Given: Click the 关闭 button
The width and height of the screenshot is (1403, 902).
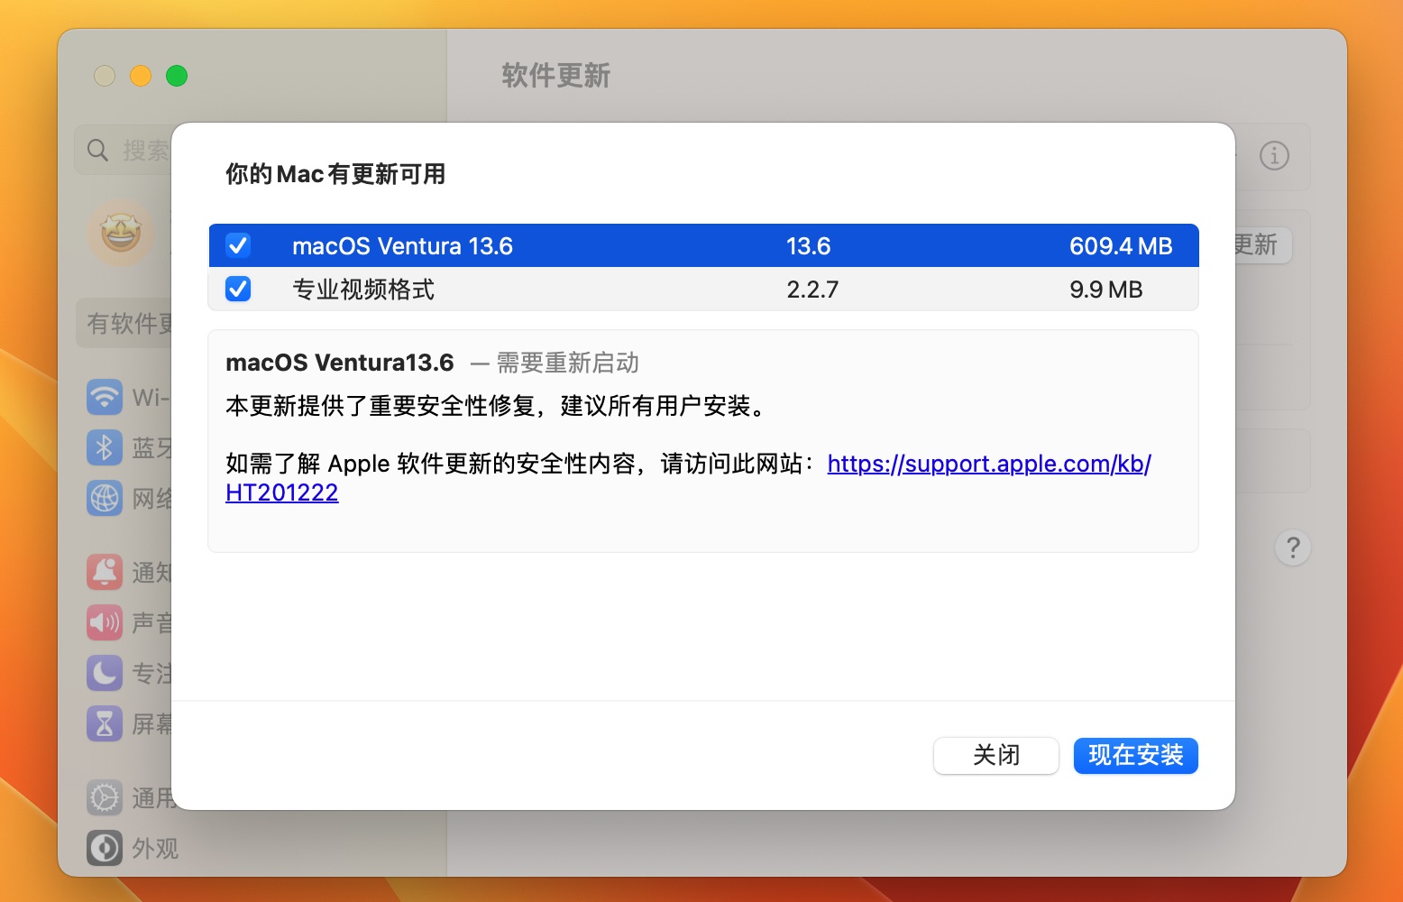Looking at the screenshot, I should tap(995, 756).
